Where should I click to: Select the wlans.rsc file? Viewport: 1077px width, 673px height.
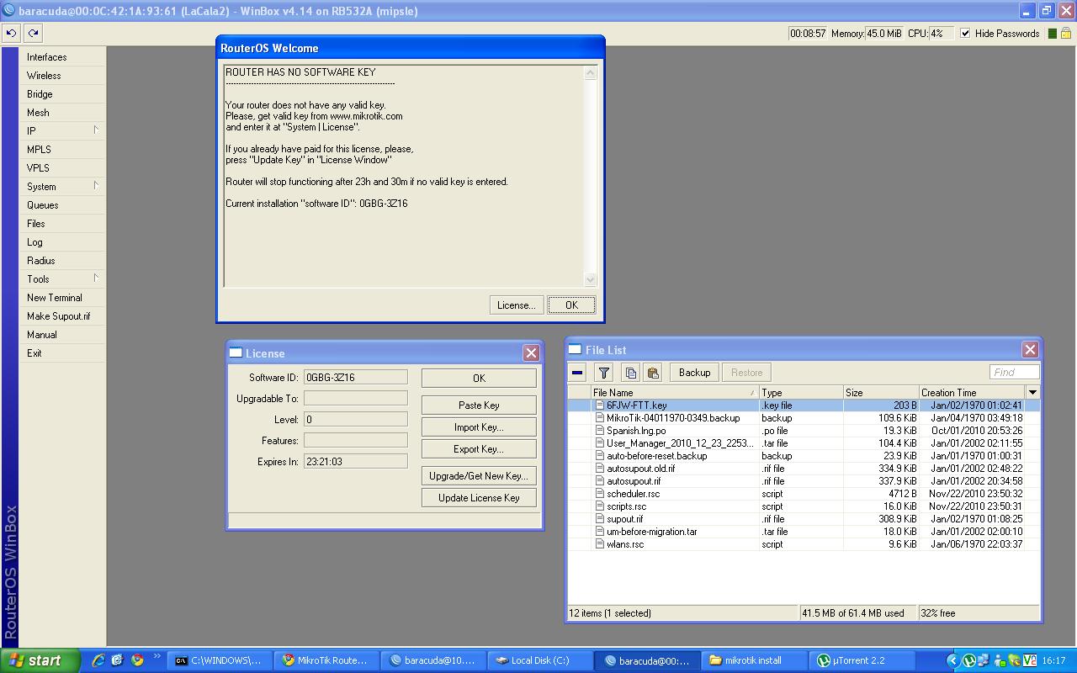click(804, 544)
